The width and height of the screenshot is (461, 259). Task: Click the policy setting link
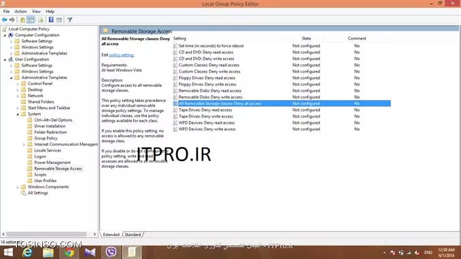click(x=122, y=55)
